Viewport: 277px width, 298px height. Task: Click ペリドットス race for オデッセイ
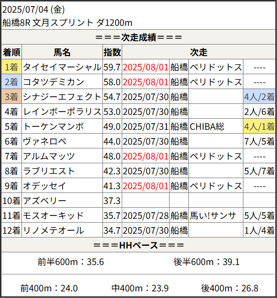point(216,186)
